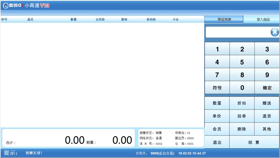
Task: Remove item using 删除
Action: (x=242, y=129)
